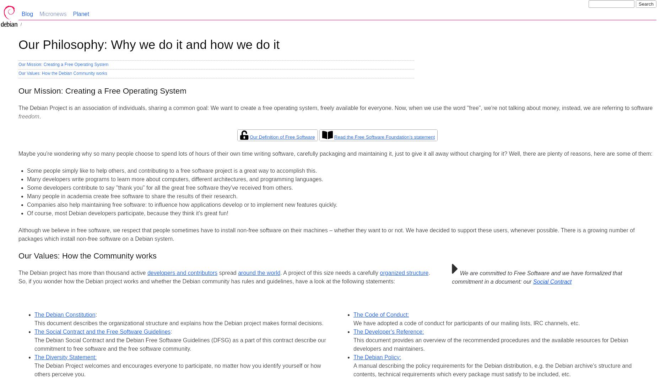This screenshot has width=660, height=383.
Task: Click the Our Values section heading
Action: point(87,256)
